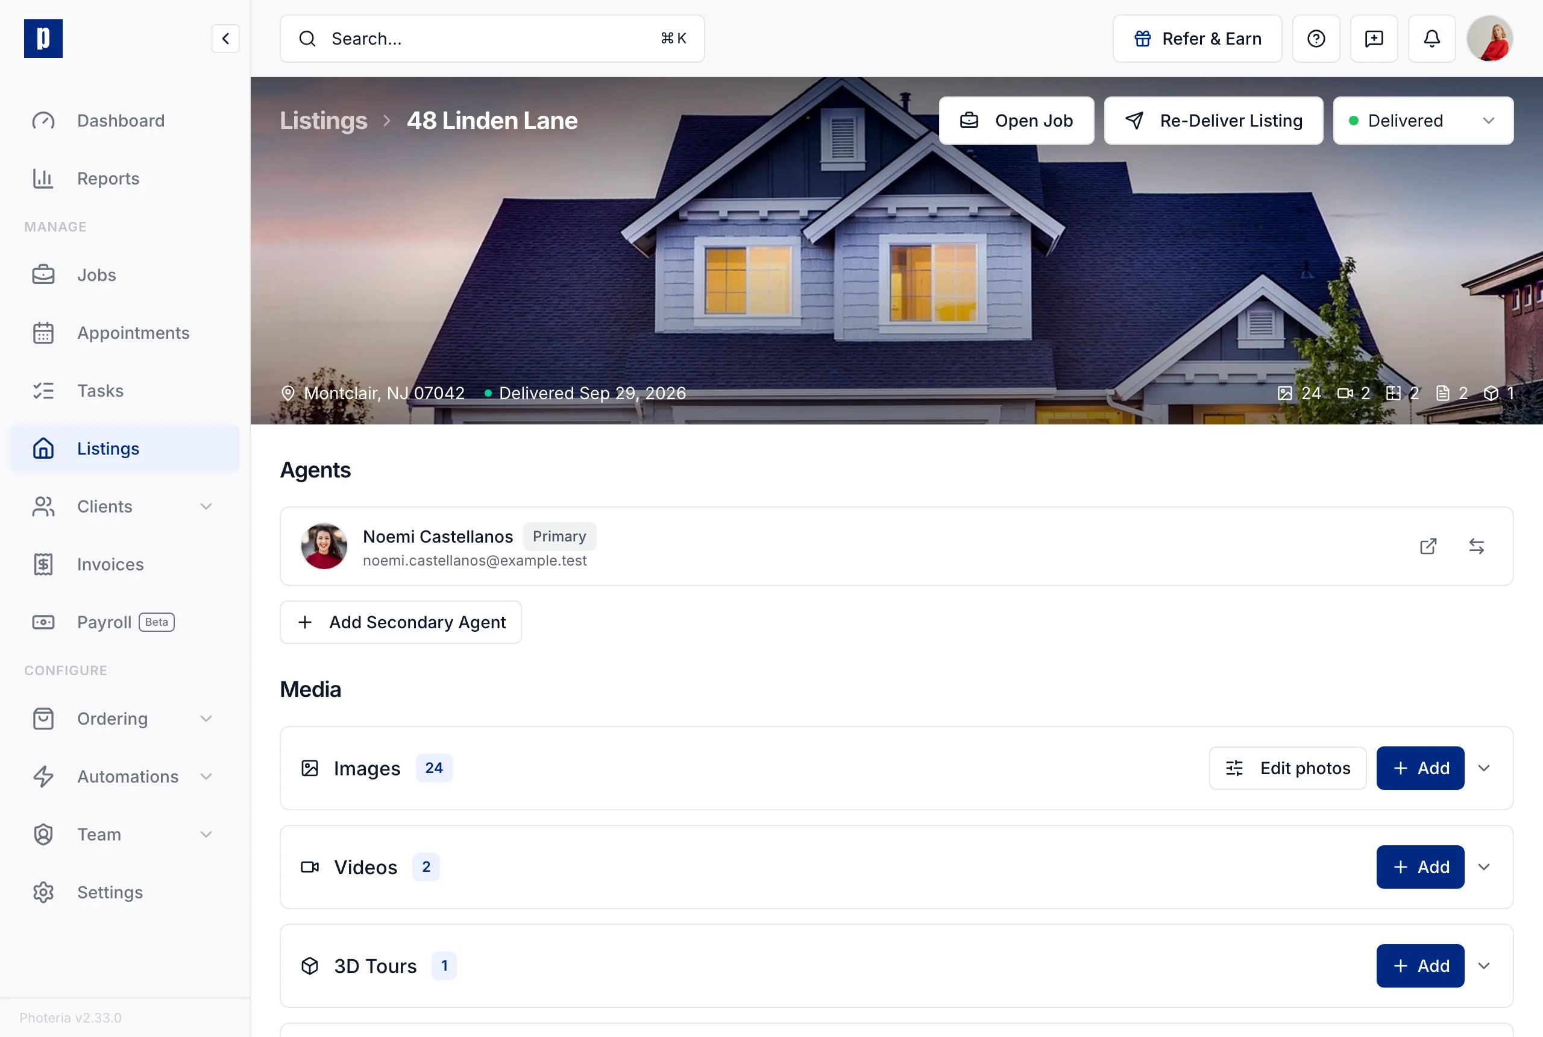Expand the 3D Tours media section
This screenshot has height=1037, width=1543.
click(x=1483, y=966)
